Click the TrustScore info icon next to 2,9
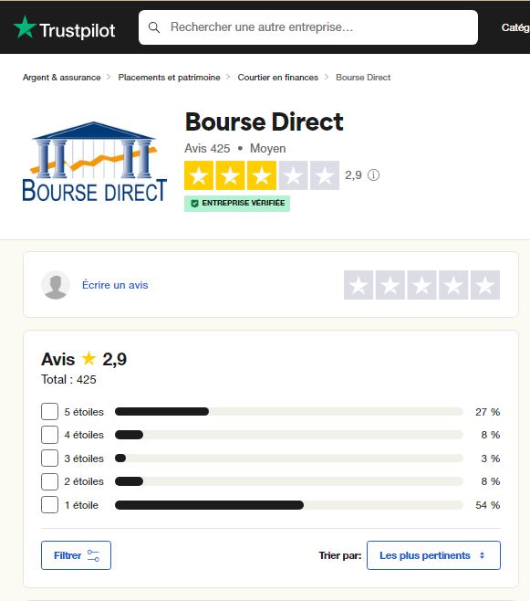The height and width of the screenshot is (601, 530). coord(373,175)
